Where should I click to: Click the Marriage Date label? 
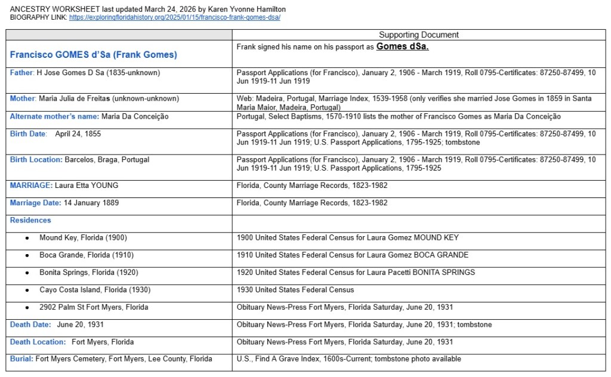coord(35,203)
